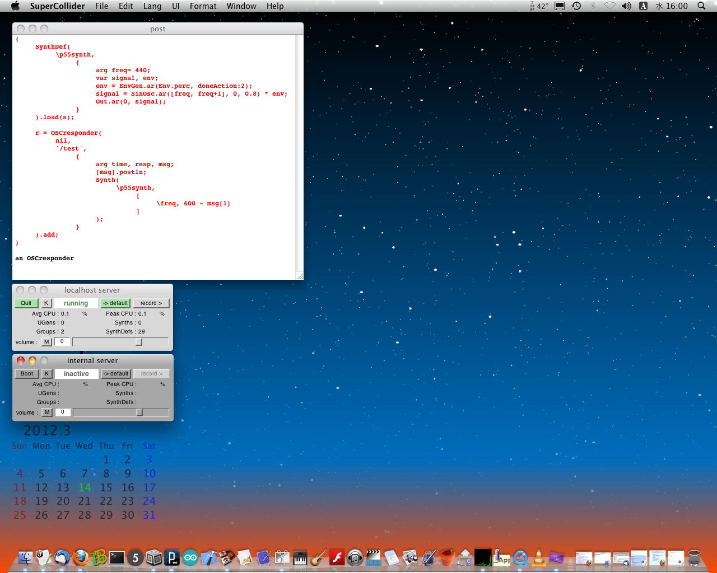
Task: Open the volume menu in menu bar
Action: point(626,6)
